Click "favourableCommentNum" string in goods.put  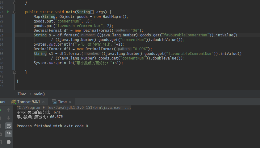(79, 26)
